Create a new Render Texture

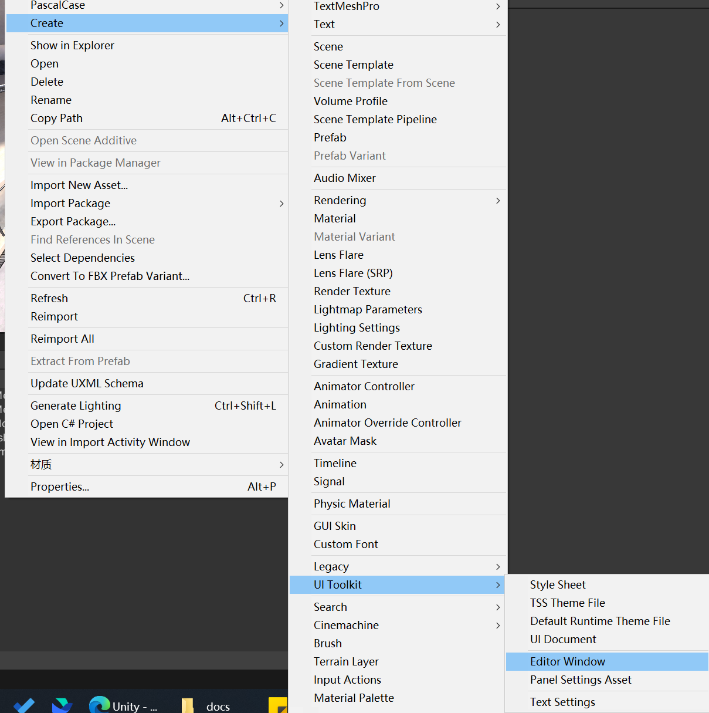352,292
